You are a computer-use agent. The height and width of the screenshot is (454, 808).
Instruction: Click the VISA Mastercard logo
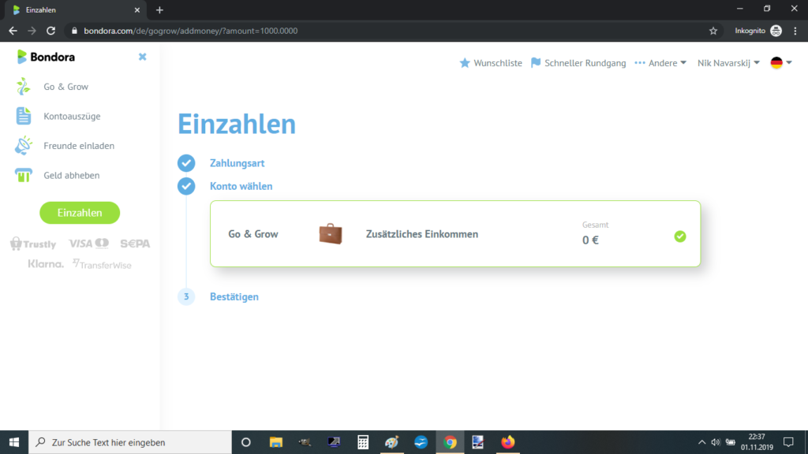[88, 243]
